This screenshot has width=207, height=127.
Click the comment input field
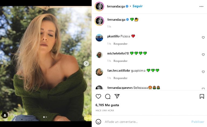[146, 122]
